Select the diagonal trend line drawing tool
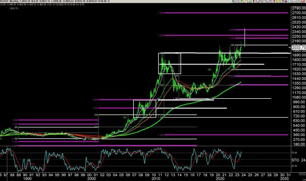Image resolution: width=306 pixels, height=181 pixels. 266,1
